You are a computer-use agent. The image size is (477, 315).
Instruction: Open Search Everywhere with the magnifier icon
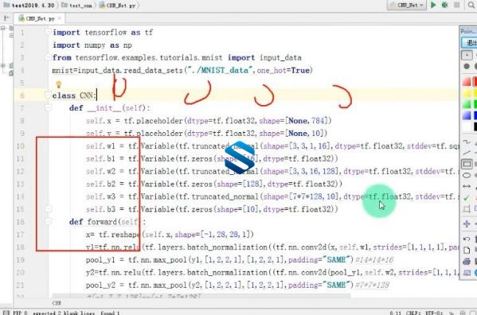click(471, 5)
